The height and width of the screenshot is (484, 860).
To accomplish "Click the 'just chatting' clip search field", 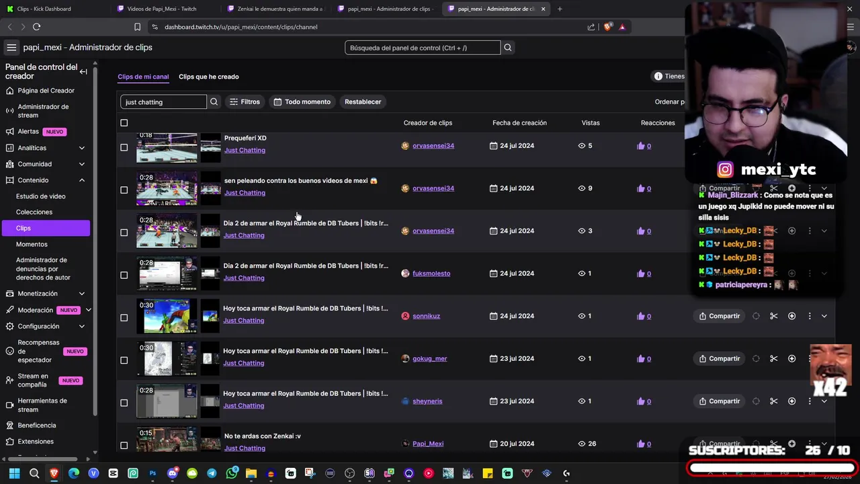I will point(164,102).
